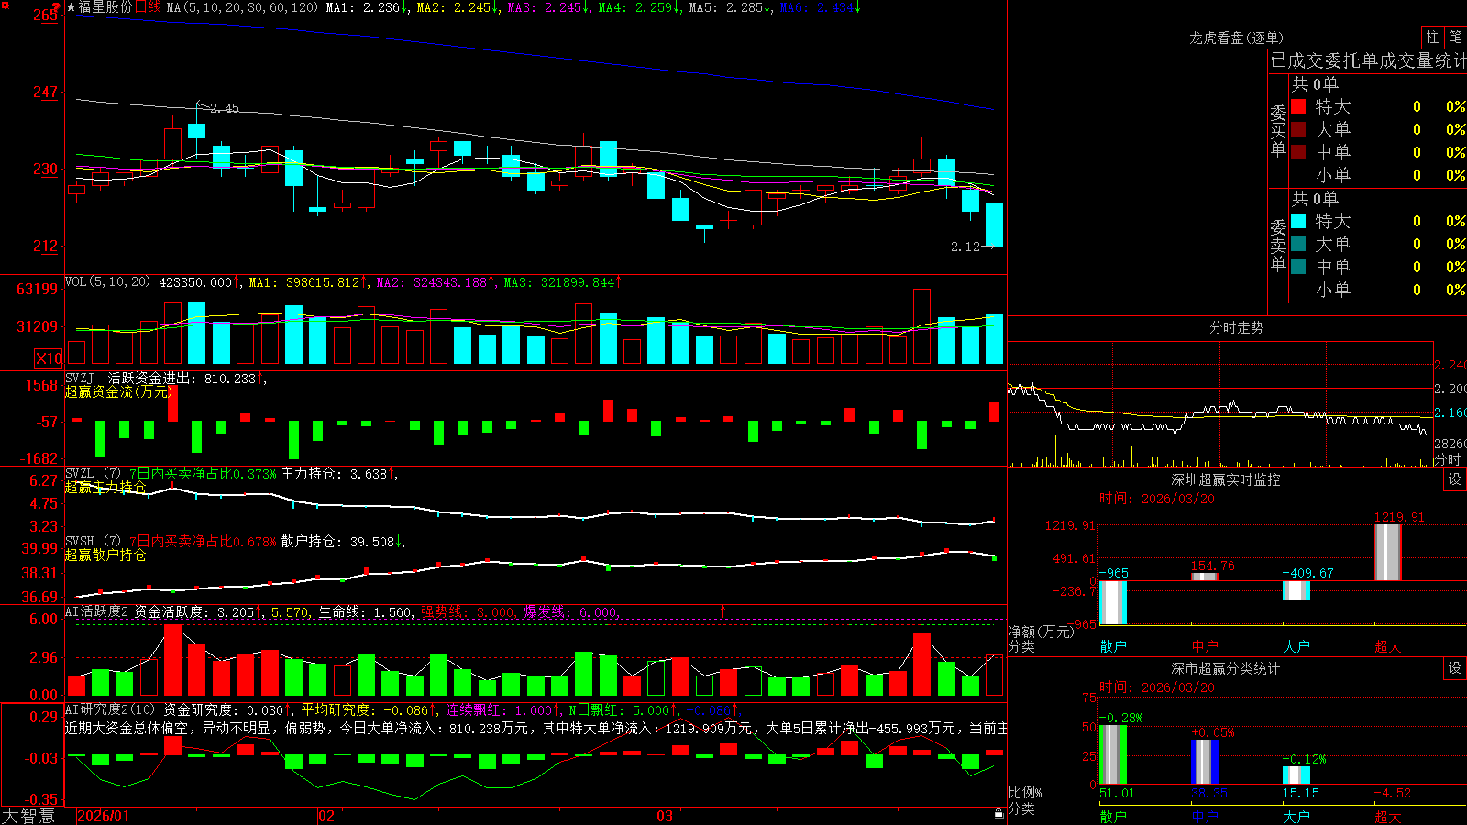The height and width of the screenshot is (825, 1467).
Task: Click the 2.45 high price marker
Action: click(225, 108)
